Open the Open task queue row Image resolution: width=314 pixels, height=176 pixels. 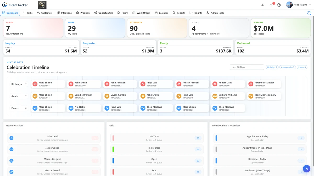[157, 161]
